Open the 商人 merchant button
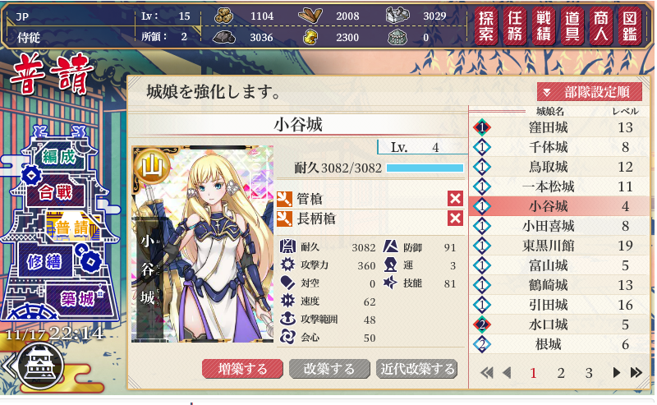 (601, 26)
